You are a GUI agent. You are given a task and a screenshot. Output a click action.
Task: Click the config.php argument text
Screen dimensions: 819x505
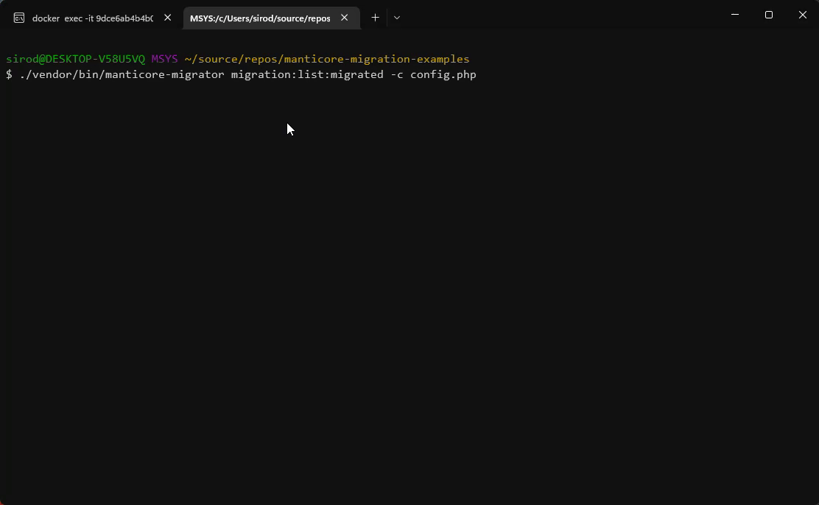pyautogui.click(x=443, y=74)
